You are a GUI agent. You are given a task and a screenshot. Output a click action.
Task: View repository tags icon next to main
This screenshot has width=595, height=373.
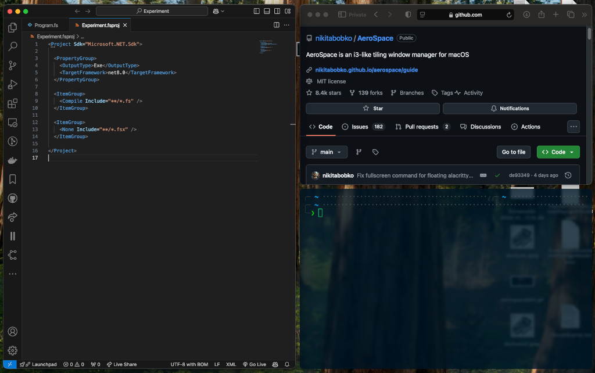[x=375, y=152]
